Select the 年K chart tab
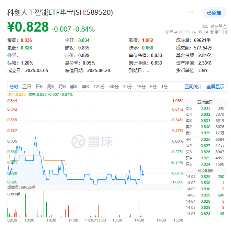 [x=85, y=87]
